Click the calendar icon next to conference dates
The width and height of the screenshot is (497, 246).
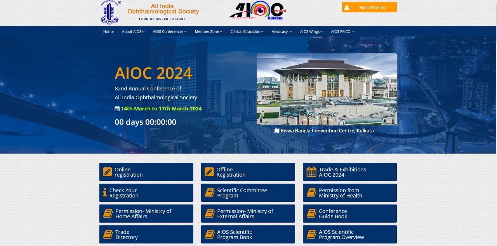coord(117,108)
